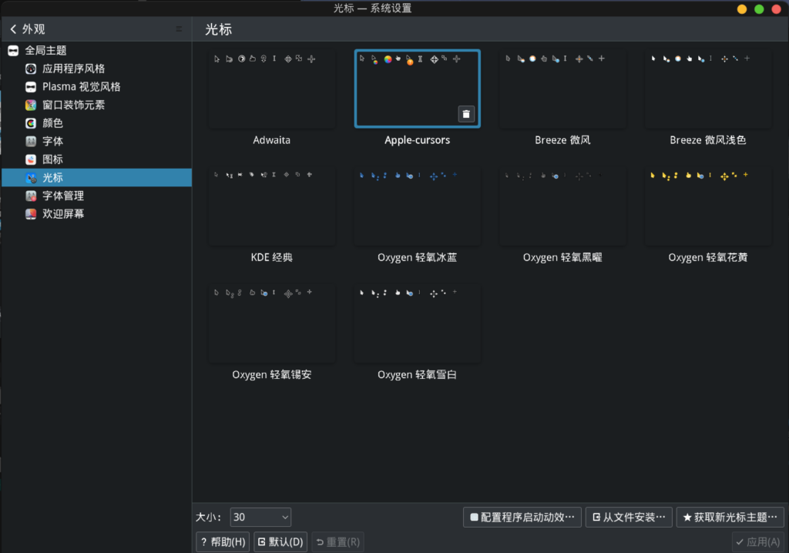
Task: Open 欢迎屏幕 splash screen settings
Action: [96, 213]
